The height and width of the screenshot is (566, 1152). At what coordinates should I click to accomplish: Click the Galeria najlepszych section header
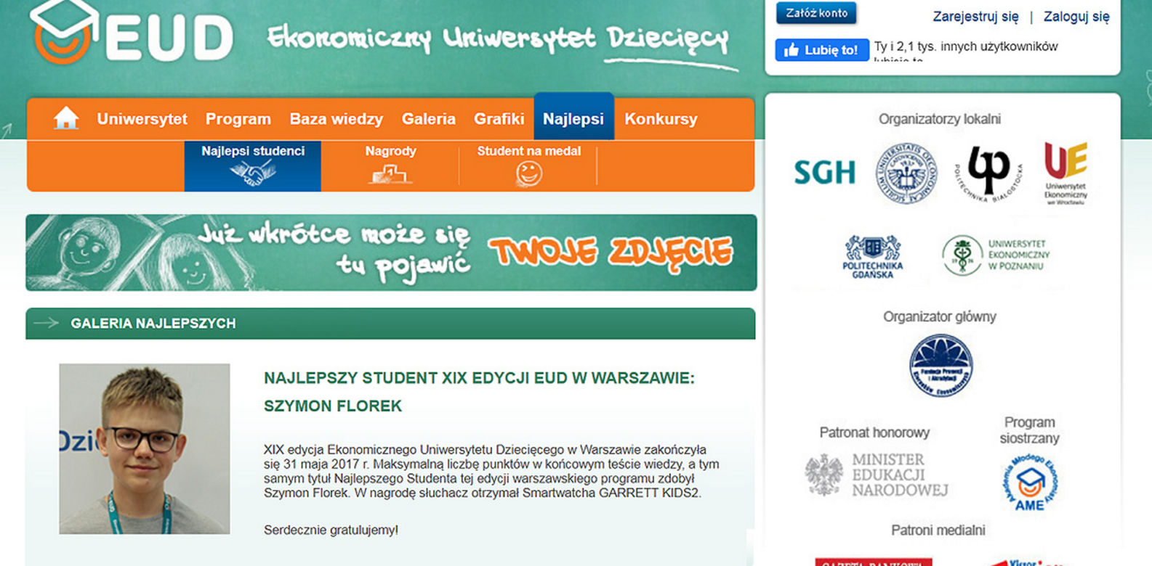(390, 324)
